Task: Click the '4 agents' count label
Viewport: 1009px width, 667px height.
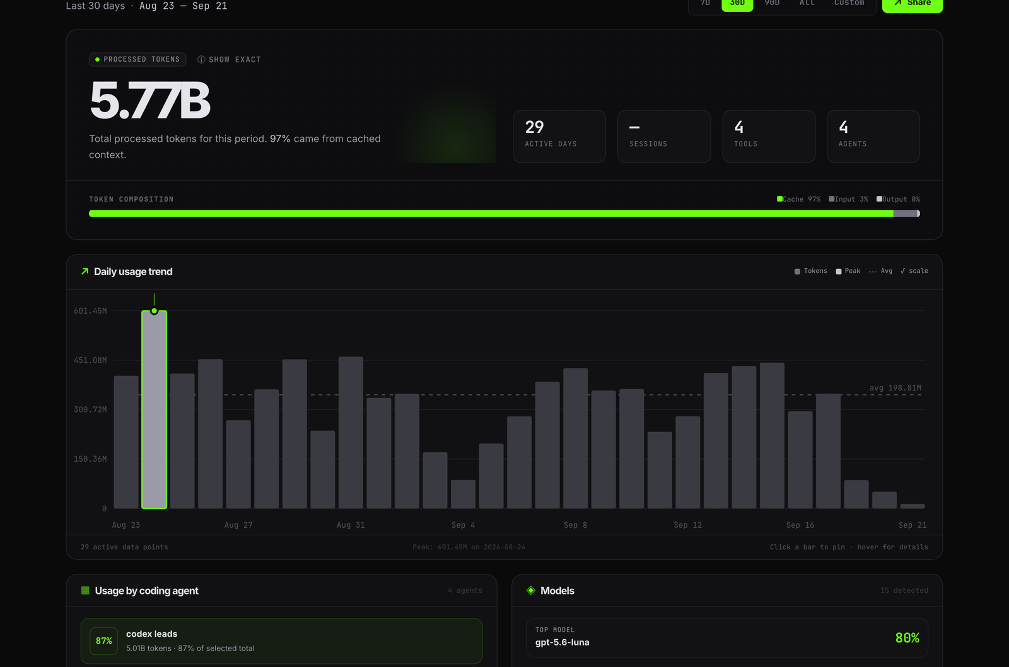Action: point(465,591)
